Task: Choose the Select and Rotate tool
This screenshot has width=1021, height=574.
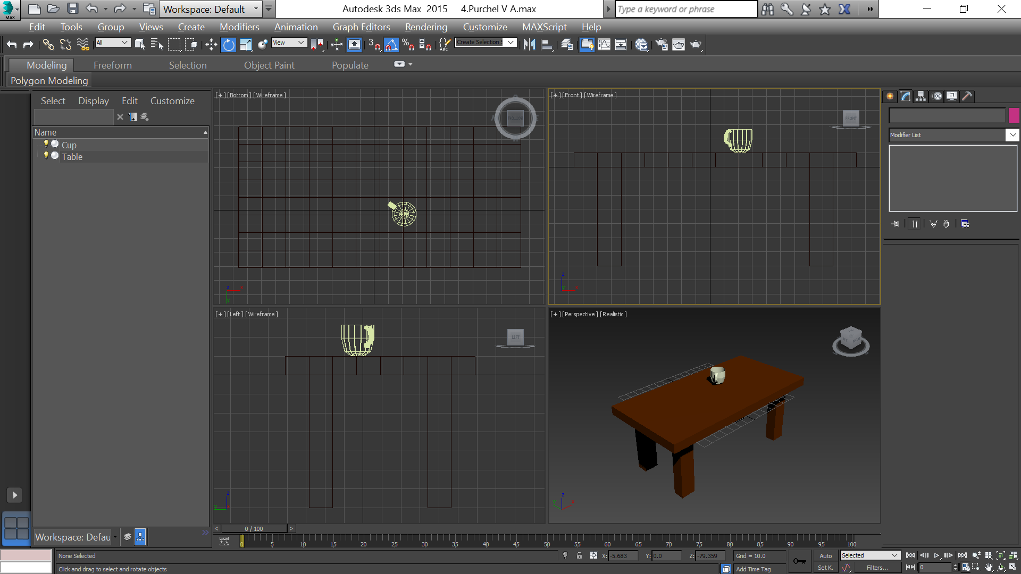Action: tap(229, 45)
